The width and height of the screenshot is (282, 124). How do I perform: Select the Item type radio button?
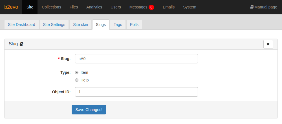tap(77, 72)
